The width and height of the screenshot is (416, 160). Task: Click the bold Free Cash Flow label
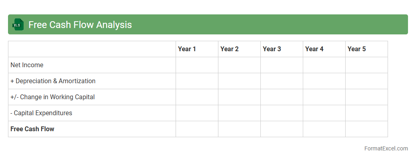pyautogui.click(x=32, y=129)
